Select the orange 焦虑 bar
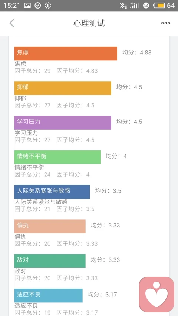 pos(66,54)
